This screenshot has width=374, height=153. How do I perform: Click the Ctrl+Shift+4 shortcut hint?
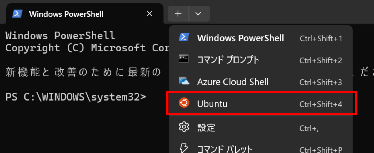[321, 104]
